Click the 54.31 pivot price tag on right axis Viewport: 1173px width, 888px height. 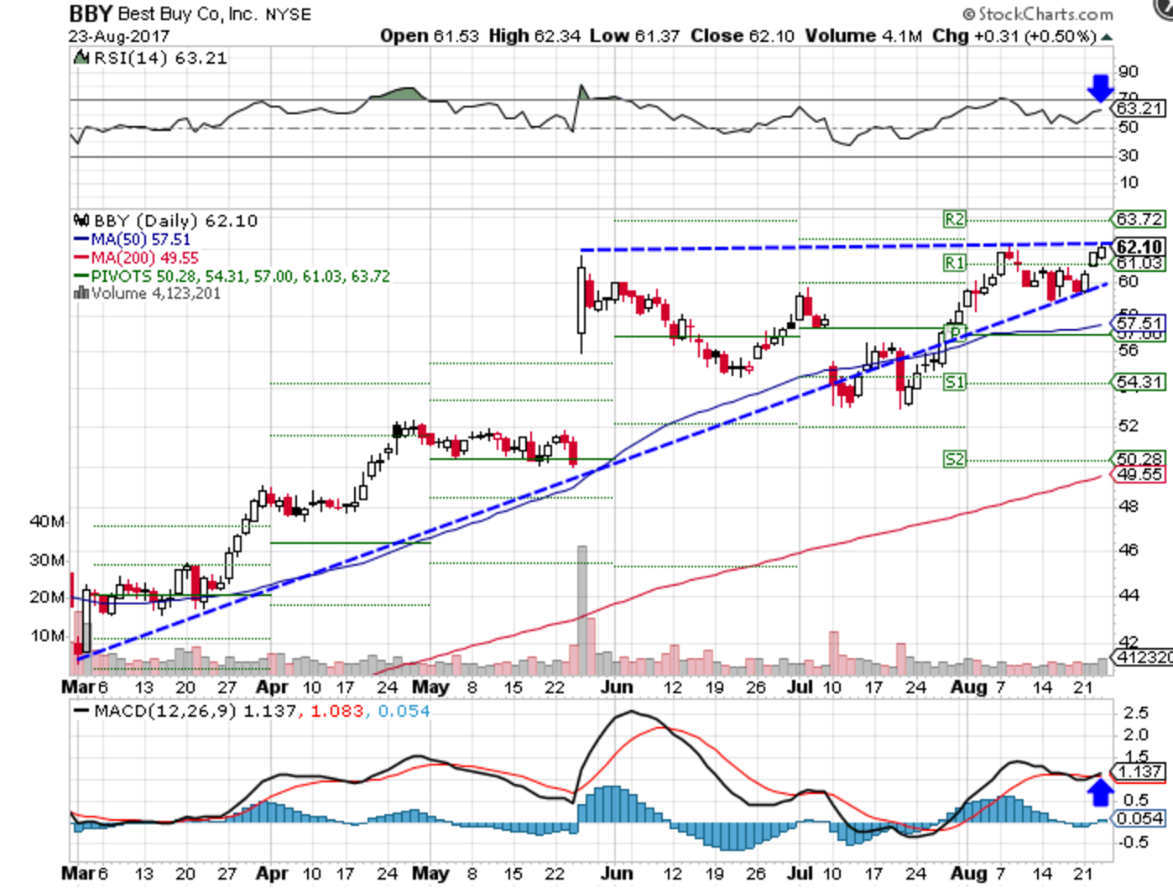click(x=1139, y=382)
